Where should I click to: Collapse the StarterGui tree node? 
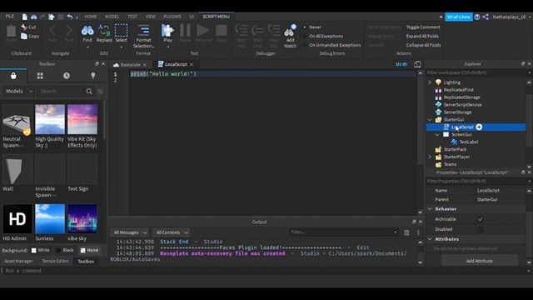click(x=430, y=120)
